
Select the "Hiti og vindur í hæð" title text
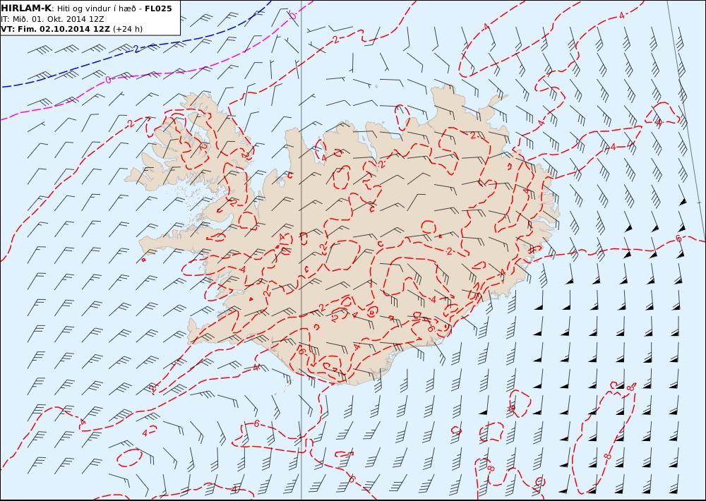97,8
